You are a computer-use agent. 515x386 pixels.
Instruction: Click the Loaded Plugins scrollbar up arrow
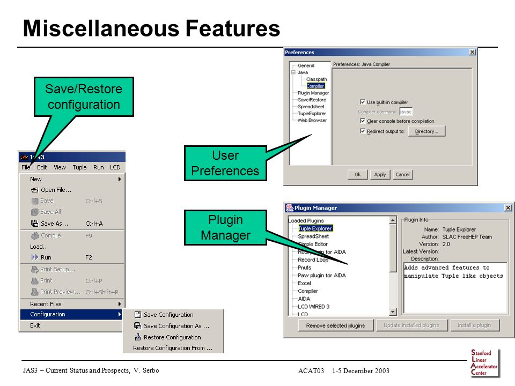(393, 220)
